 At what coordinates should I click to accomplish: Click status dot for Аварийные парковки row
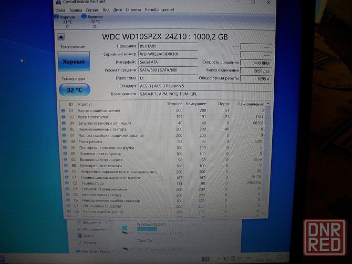pyautogui.click(x=66, y=171)
